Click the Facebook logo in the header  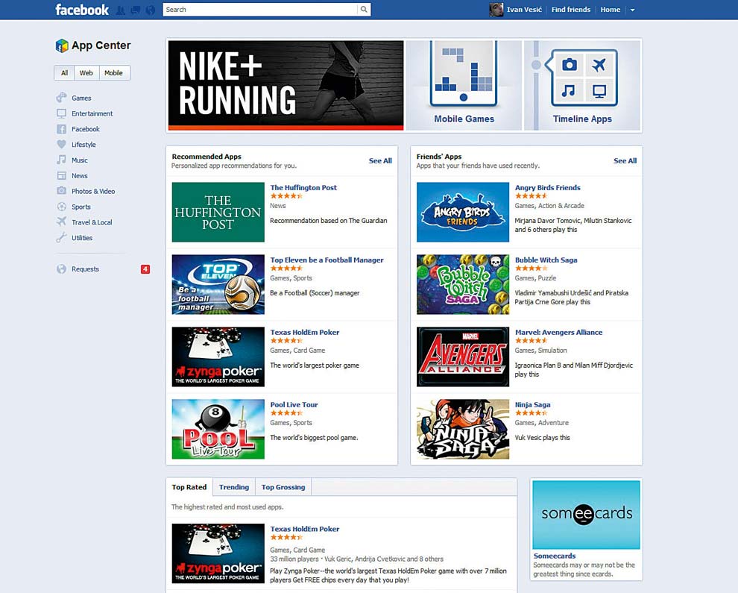[x=82, y=10]
